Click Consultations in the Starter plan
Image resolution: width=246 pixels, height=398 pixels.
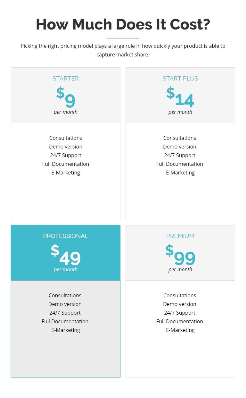coord(66,138)
